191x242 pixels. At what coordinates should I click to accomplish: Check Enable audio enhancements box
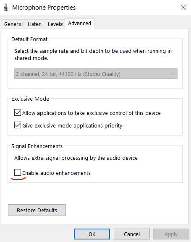pos(18,172)
